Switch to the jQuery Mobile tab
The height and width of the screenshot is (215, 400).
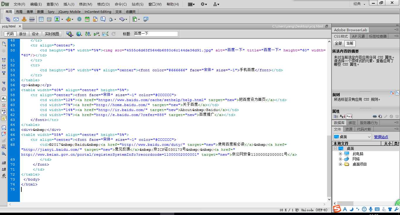pyautogui.click(x=69, y=12)
